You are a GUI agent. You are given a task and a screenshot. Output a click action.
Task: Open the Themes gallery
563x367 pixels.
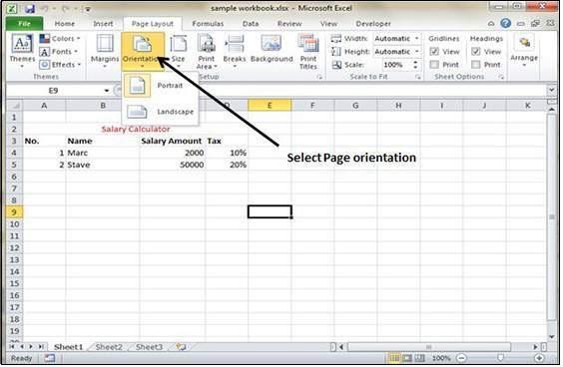tap(22, 51)
